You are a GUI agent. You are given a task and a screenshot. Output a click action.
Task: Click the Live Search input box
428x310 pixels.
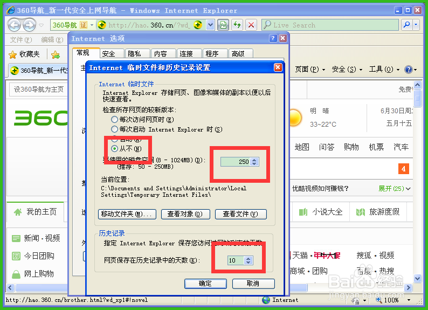(x=330, y=25)
